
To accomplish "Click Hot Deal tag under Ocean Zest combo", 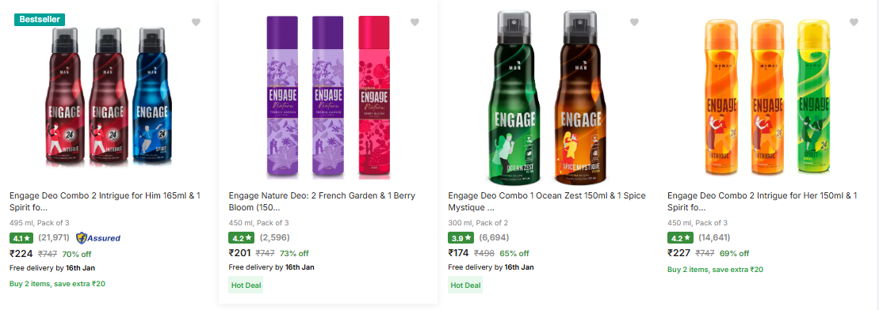I will [465, 285].
